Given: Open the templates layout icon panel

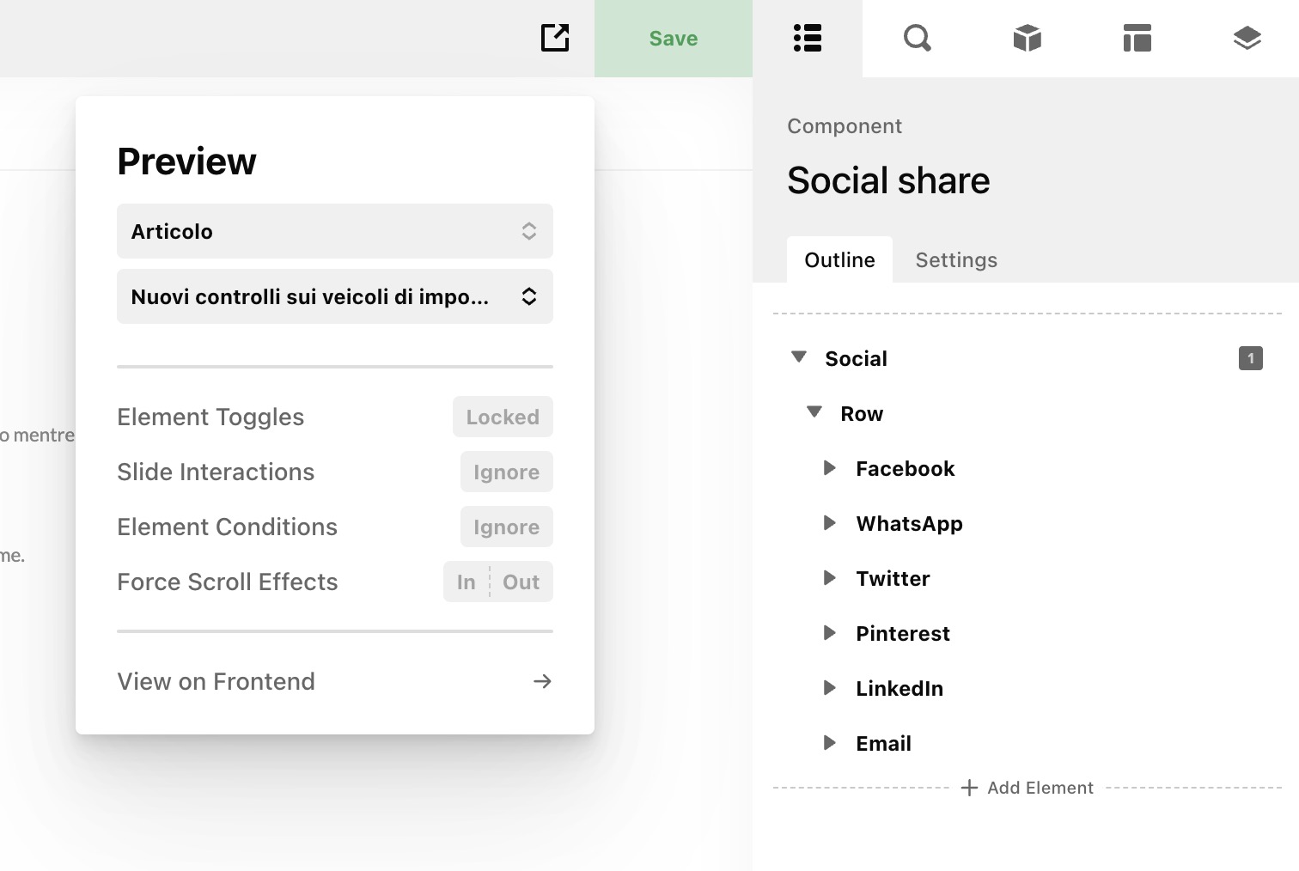Looking at the screenshot, I should pos(1137,38).
